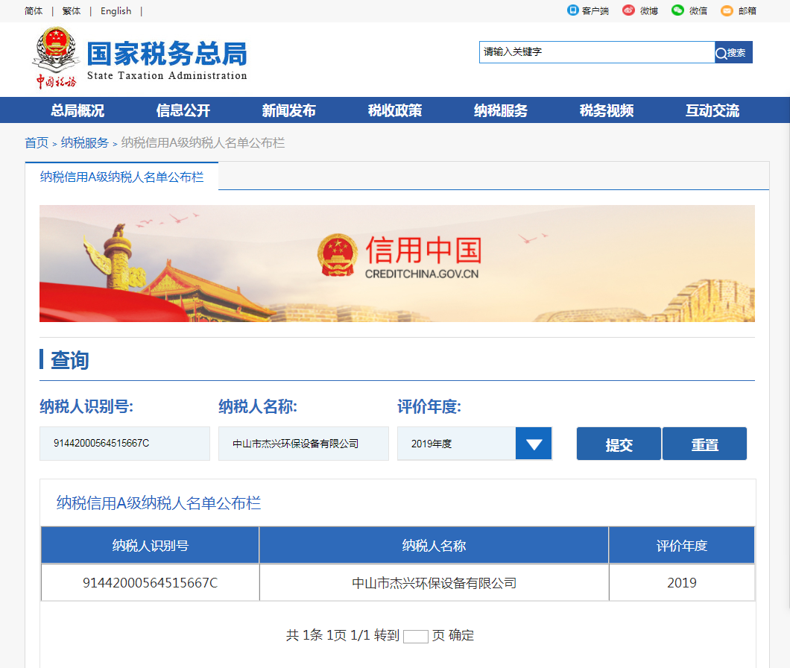The image size is (790, 668).
Task: Expand the 评价年度 dropdown arrow
Action: point(534,444)
